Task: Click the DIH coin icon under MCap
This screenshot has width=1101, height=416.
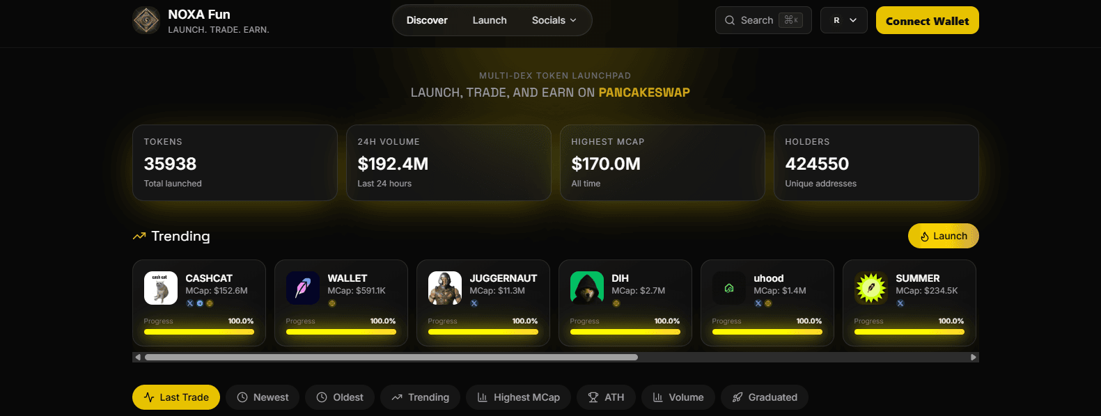Action: [616, 303]
